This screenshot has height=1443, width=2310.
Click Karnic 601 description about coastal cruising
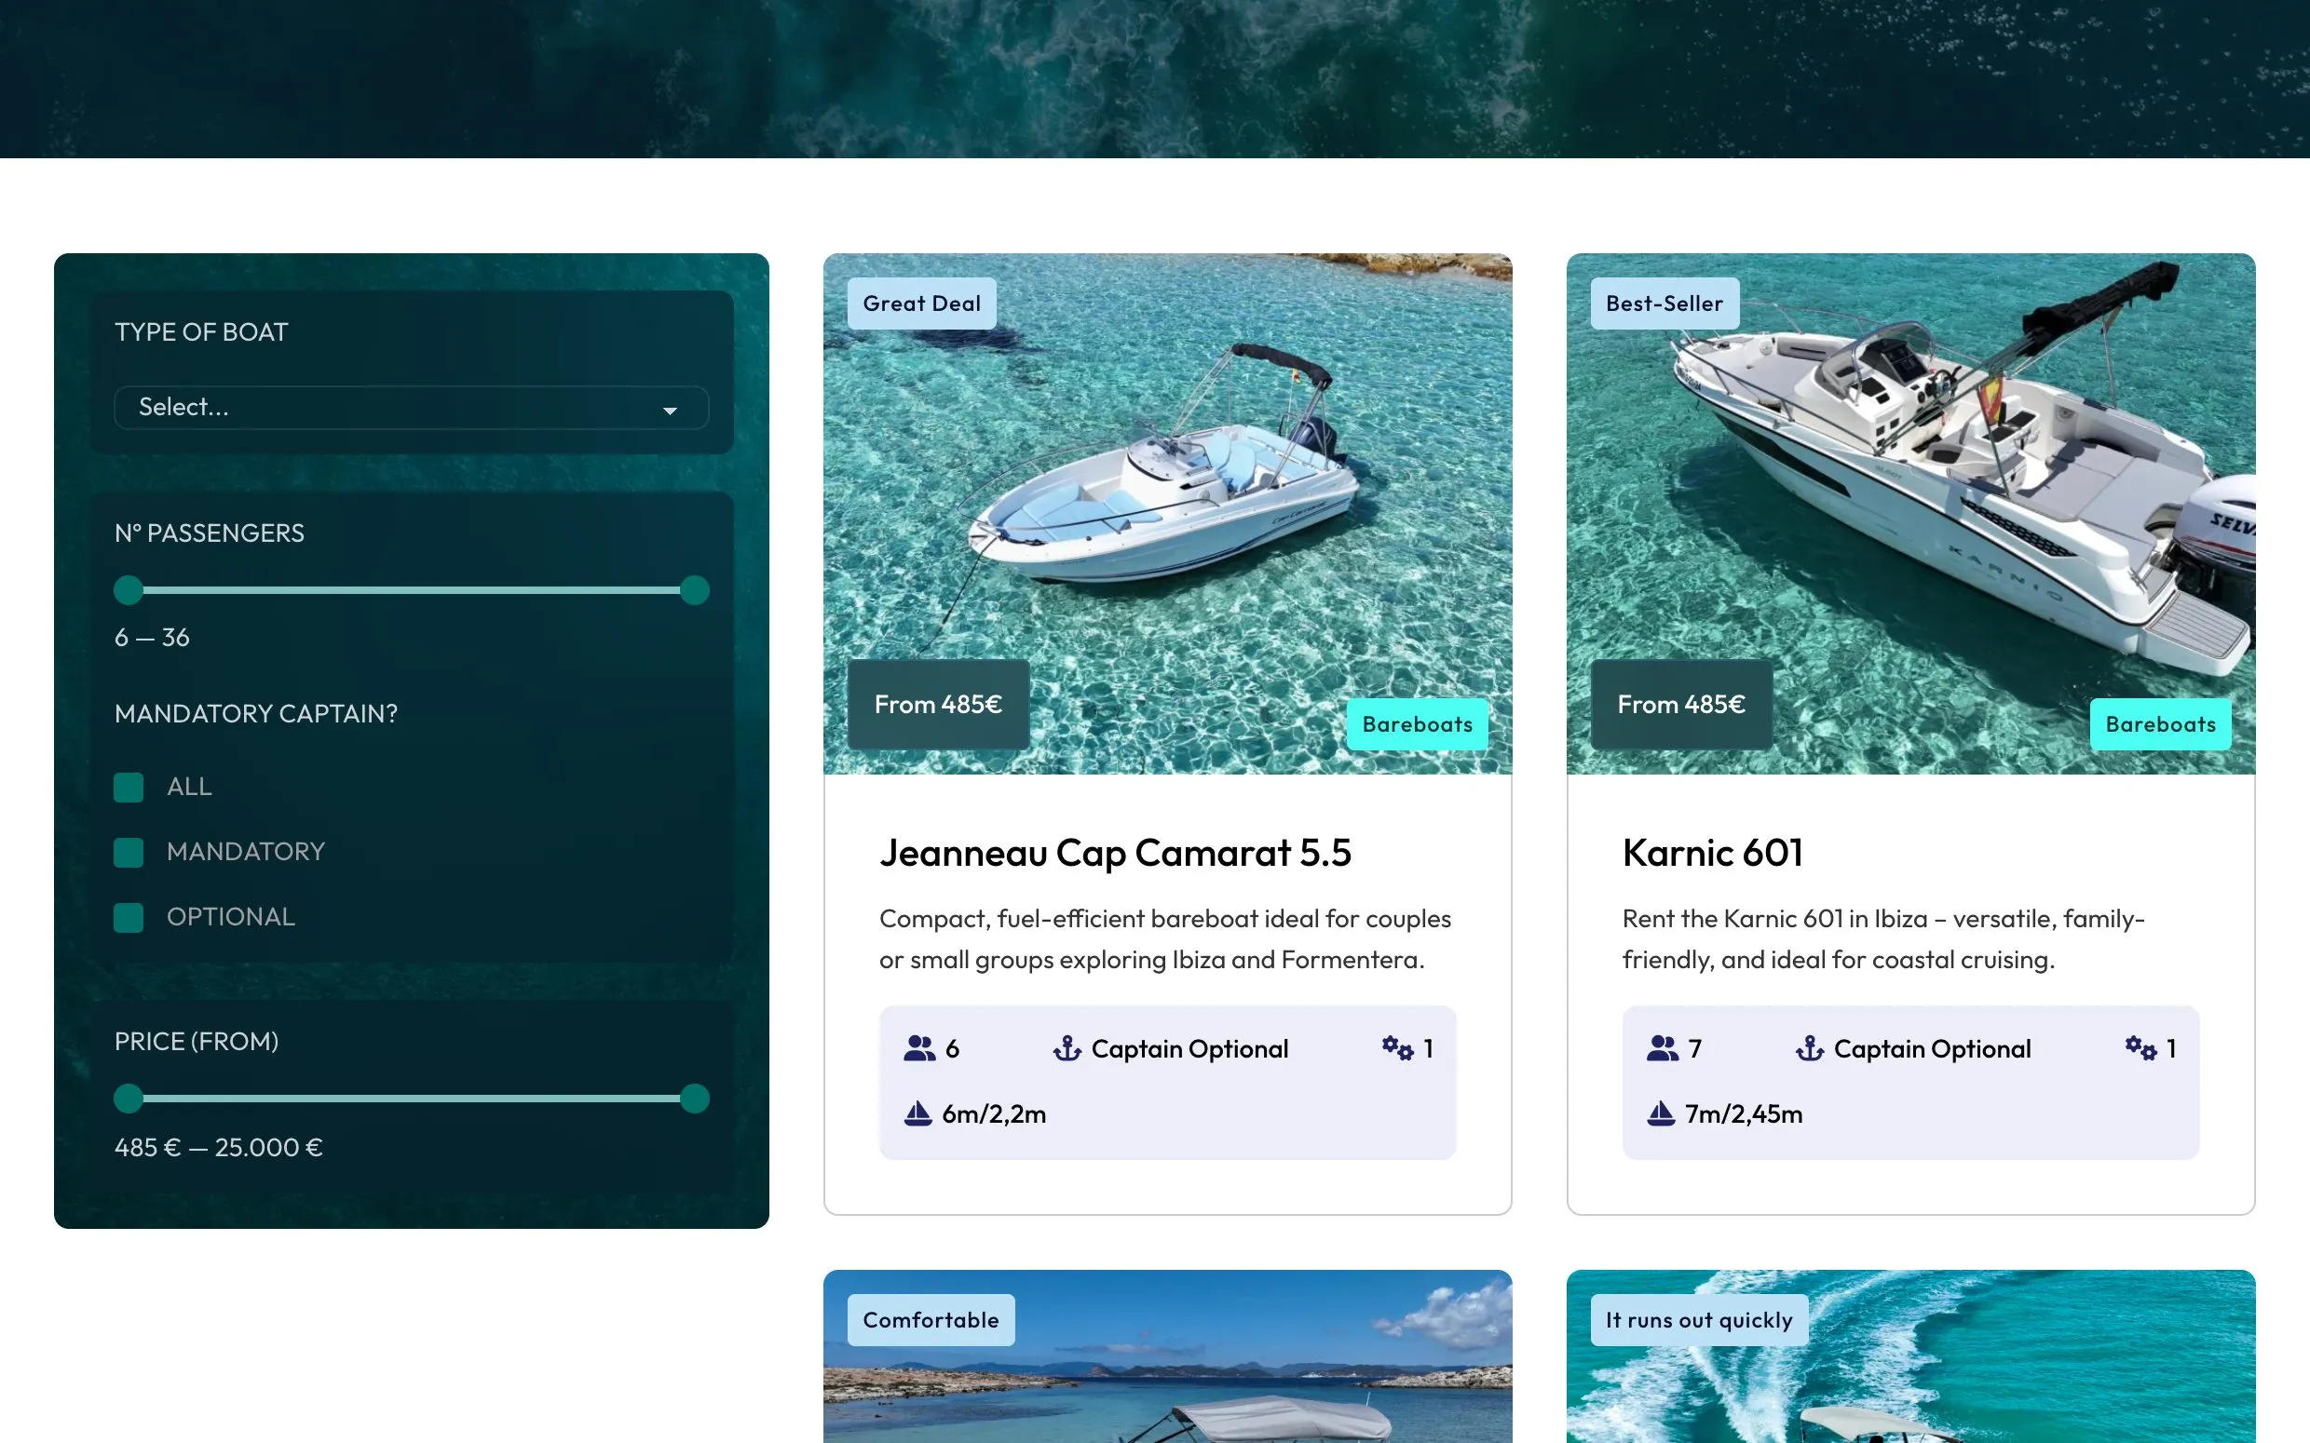click(1883, 939)
